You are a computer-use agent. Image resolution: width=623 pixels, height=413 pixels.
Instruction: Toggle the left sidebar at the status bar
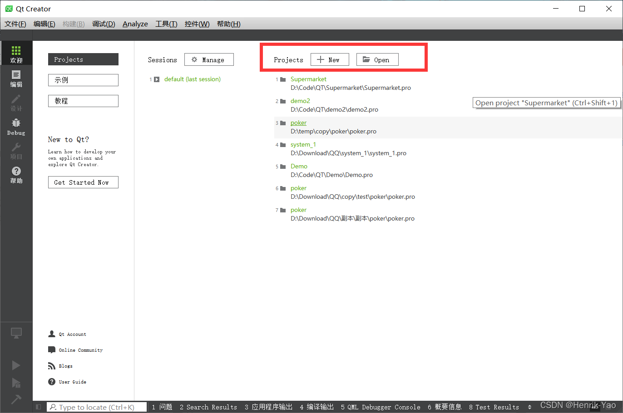39,407
